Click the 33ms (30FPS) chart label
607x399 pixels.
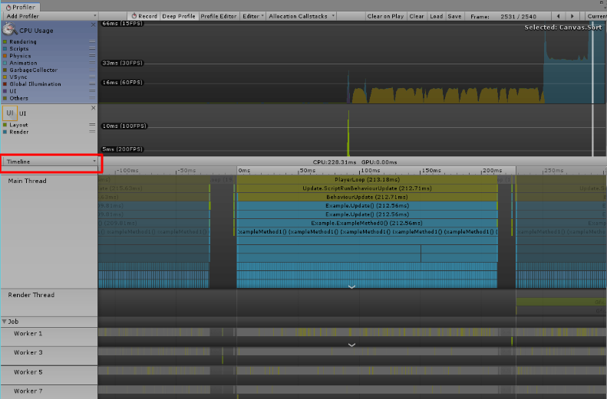pyautogui.click(x=122, y=63)
